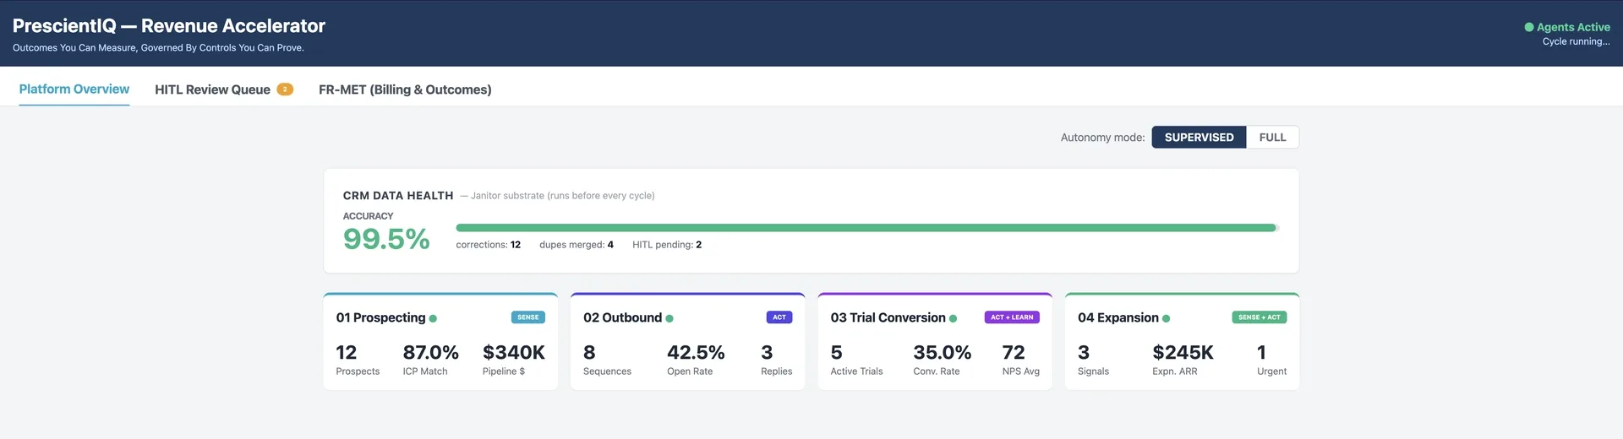Open the 03 Trial Conversion card title
The height and width of the screenshot is (439, 1623).
pyautogui.click(x=888, y=317)
